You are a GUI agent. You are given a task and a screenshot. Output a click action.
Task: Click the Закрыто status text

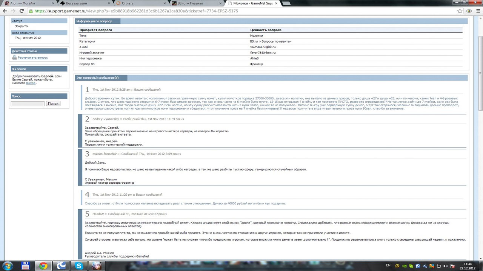tap(21, 26)
